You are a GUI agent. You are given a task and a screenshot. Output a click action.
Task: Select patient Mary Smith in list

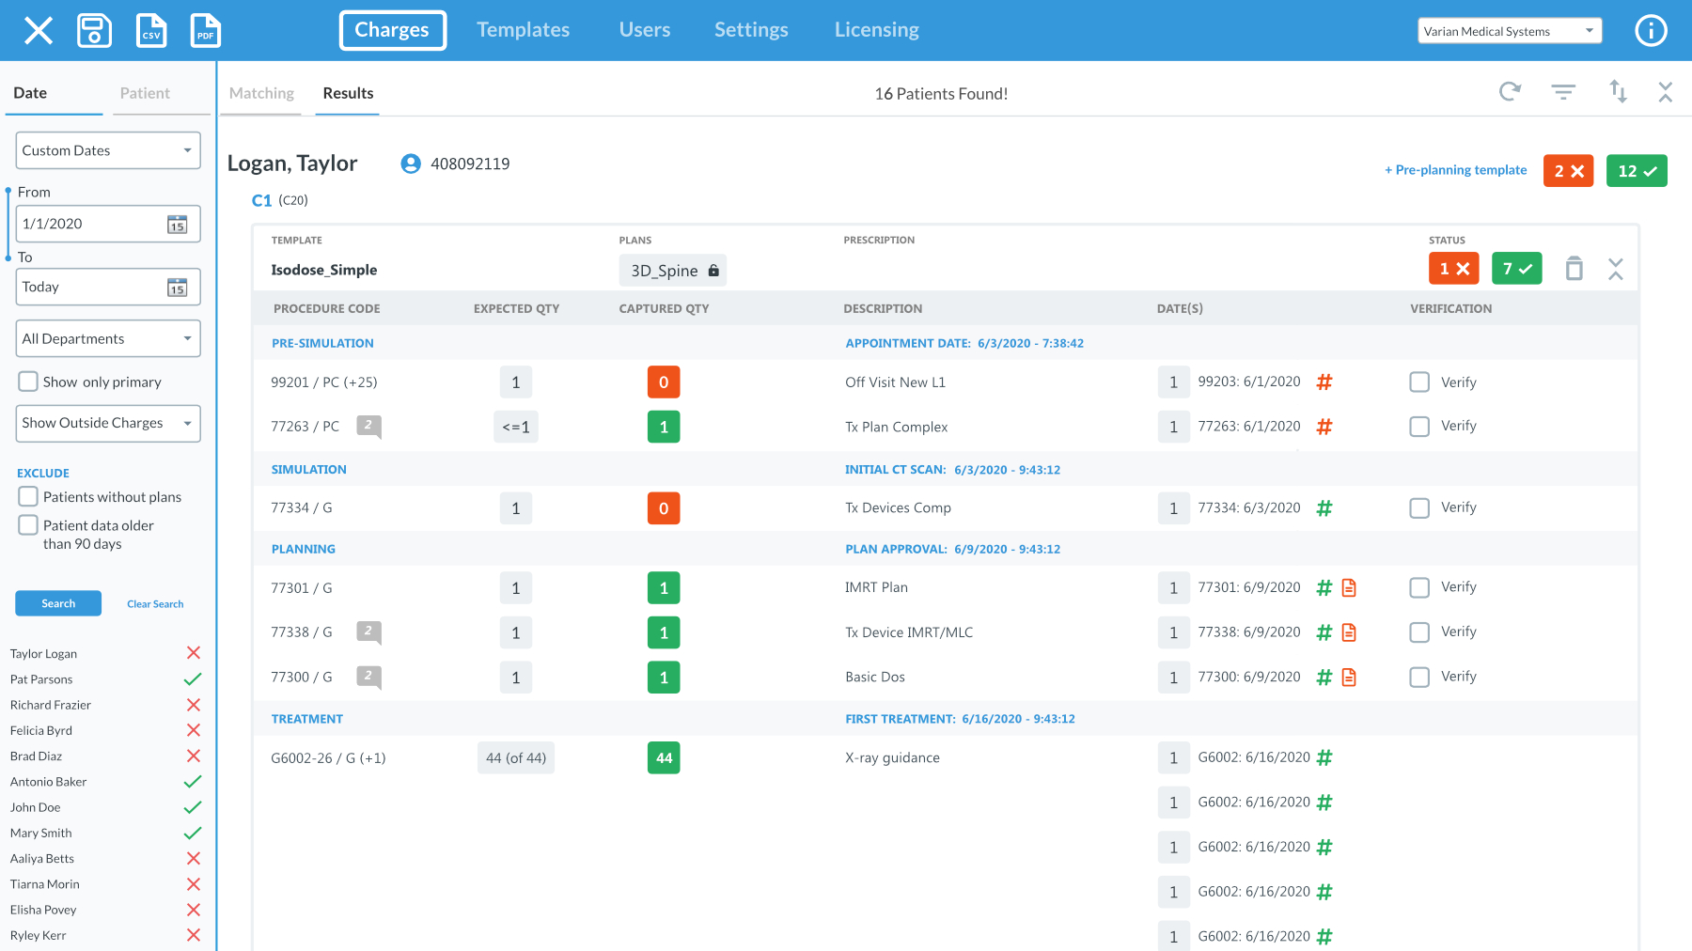(x=105, y=834)
